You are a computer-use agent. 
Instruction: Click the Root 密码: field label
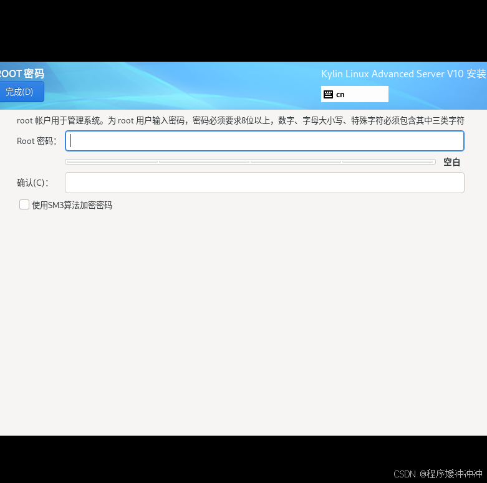[x=37, y=141]
